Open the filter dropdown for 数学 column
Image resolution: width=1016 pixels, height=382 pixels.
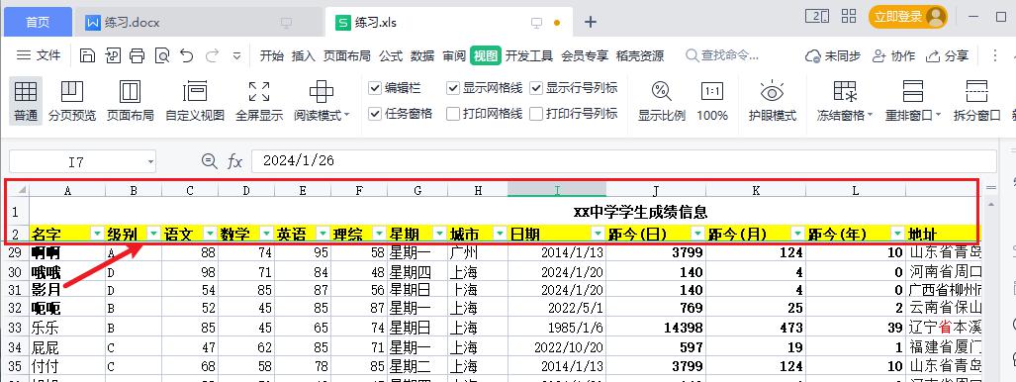pyautogui.click(x=266, y=234)
